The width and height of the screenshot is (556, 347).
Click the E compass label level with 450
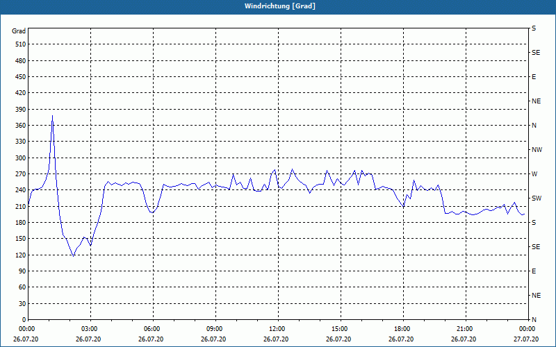pos(534,77)
